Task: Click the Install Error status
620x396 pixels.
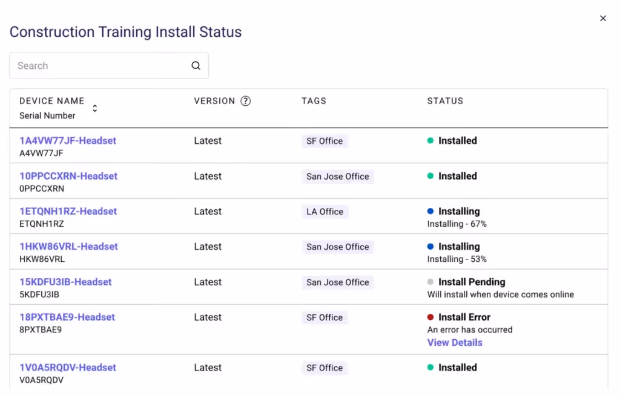Action: click(x=459, y=317)
